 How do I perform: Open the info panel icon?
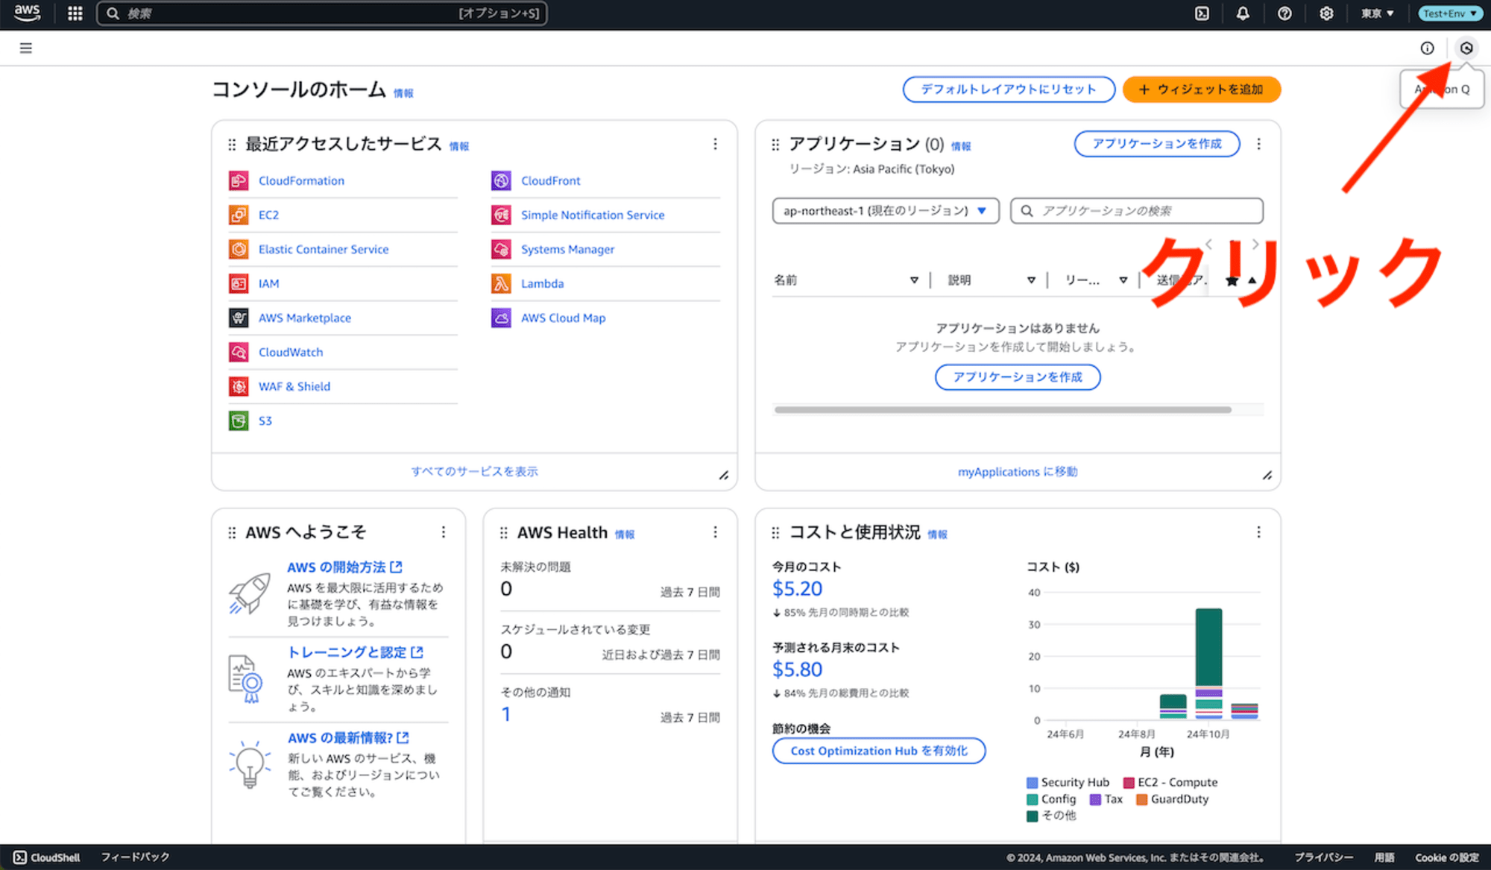[1427, 48]
